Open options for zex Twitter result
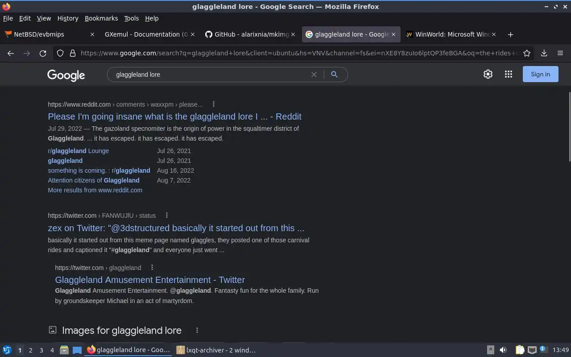This screenshot has height=357, width=571. coord(167,215)
